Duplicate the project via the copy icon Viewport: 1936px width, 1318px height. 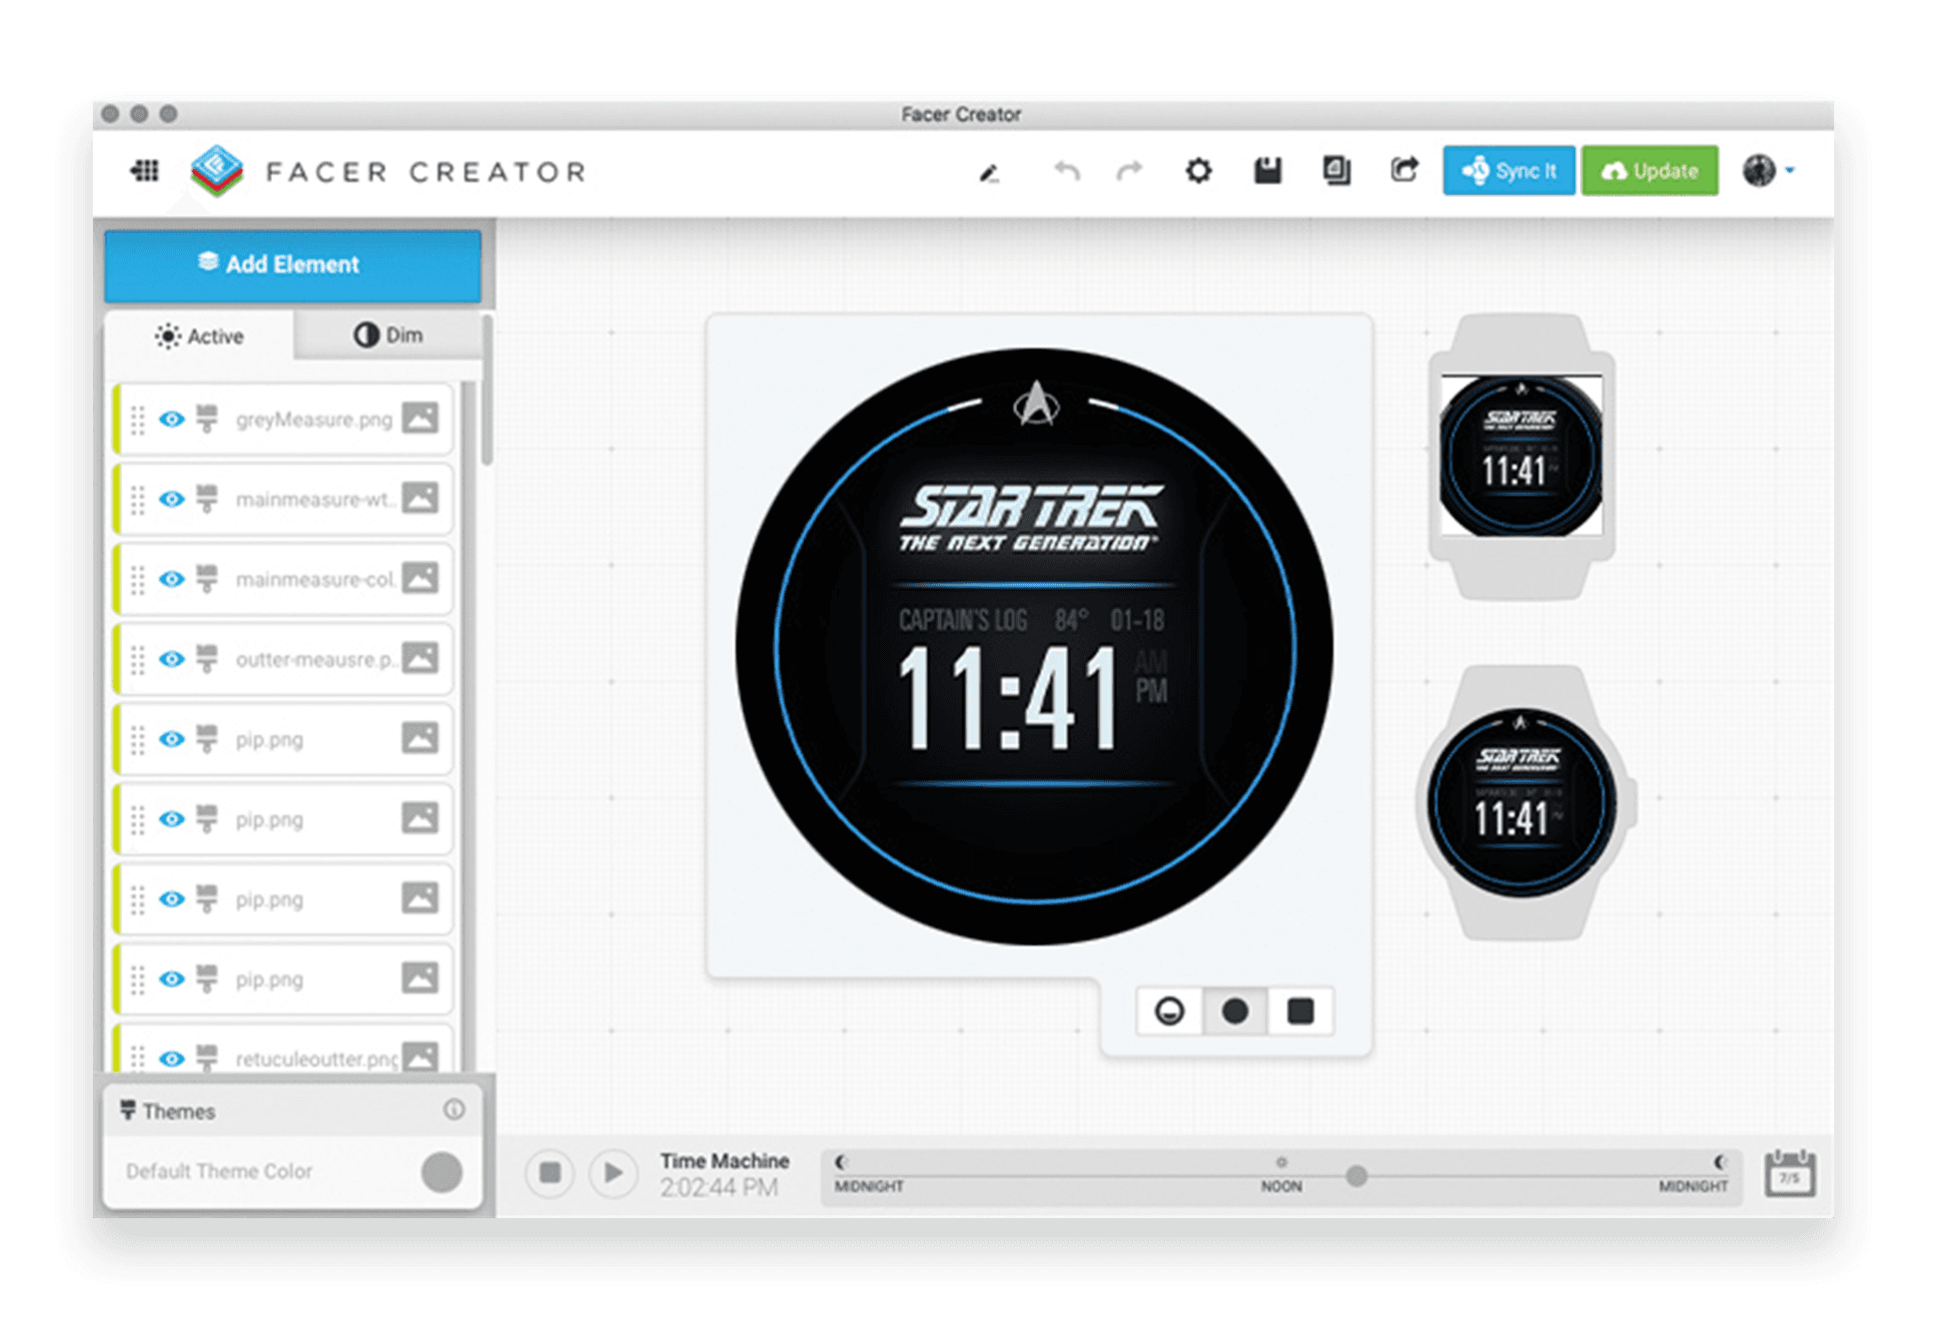pyautogui.click(x=1336, y=171)
